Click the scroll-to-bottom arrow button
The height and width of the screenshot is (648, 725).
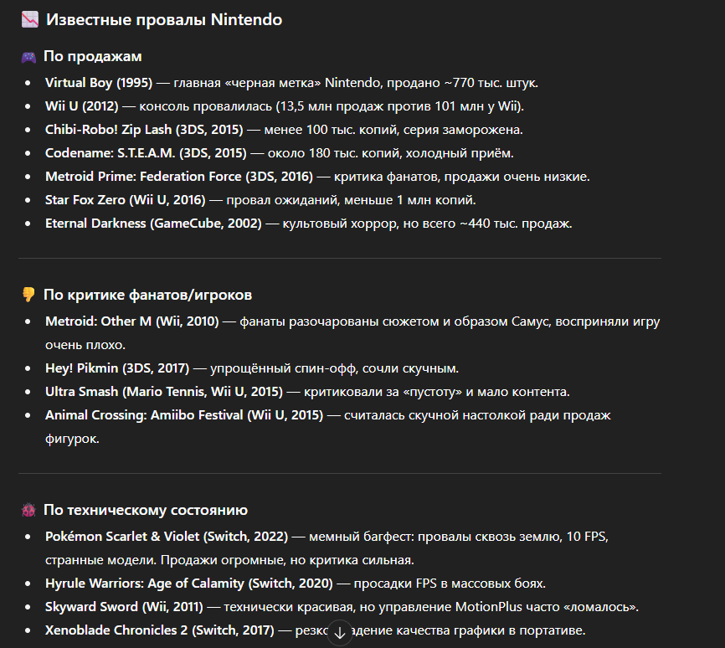coord(339,633)
